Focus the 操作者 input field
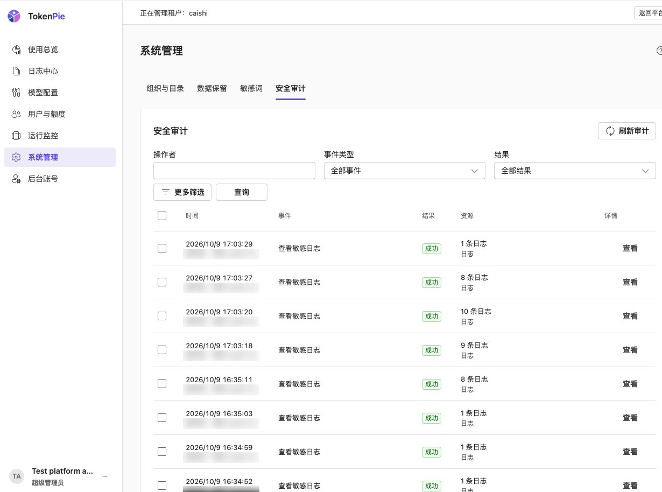Viewport: 662px width, 492px height. click(x=234, y=171)
